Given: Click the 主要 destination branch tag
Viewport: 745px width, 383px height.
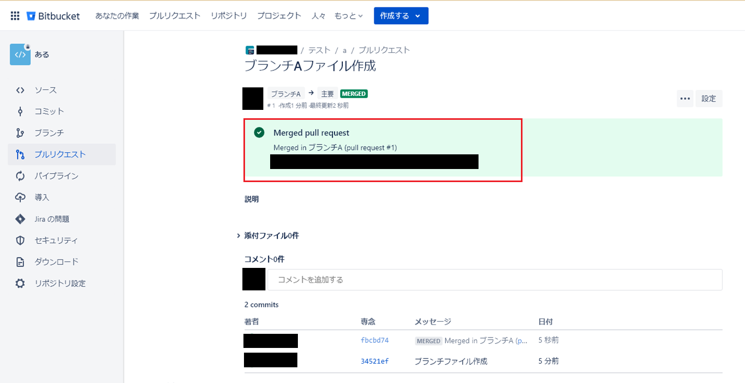Looking at the screenshot, I should 327,94.
